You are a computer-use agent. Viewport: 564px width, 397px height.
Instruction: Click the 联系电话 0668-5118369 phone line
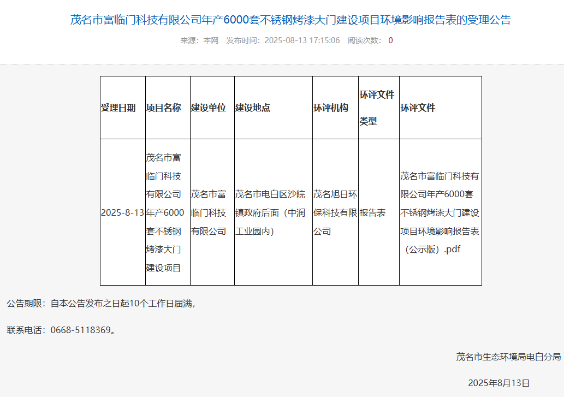click(x=61, y=330)
